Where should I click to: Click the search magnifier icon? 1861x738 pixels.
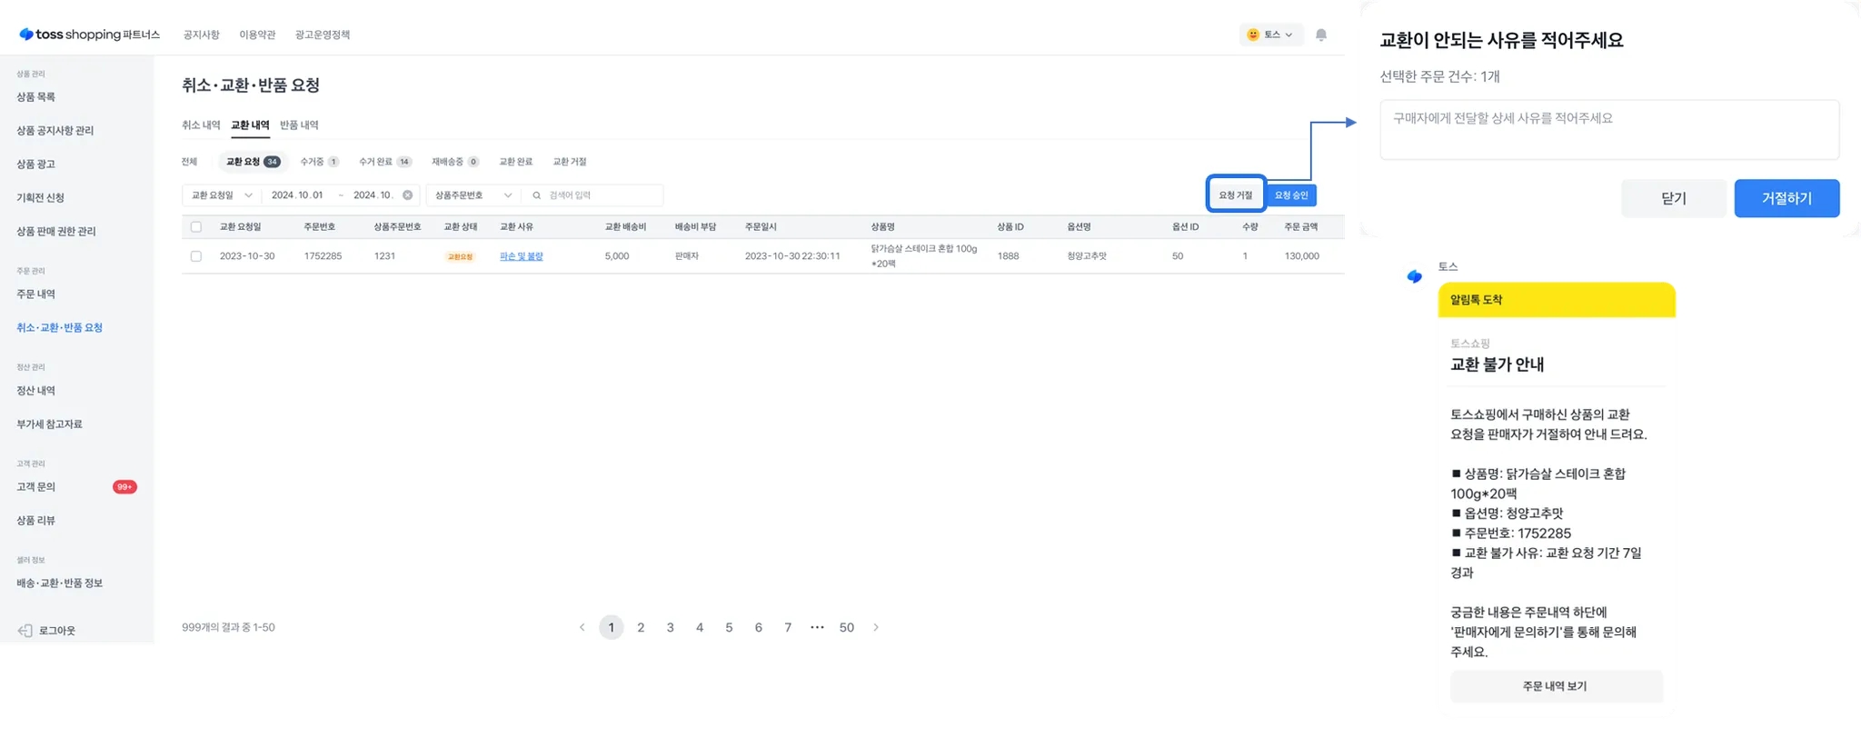click(x=537, y=195)
